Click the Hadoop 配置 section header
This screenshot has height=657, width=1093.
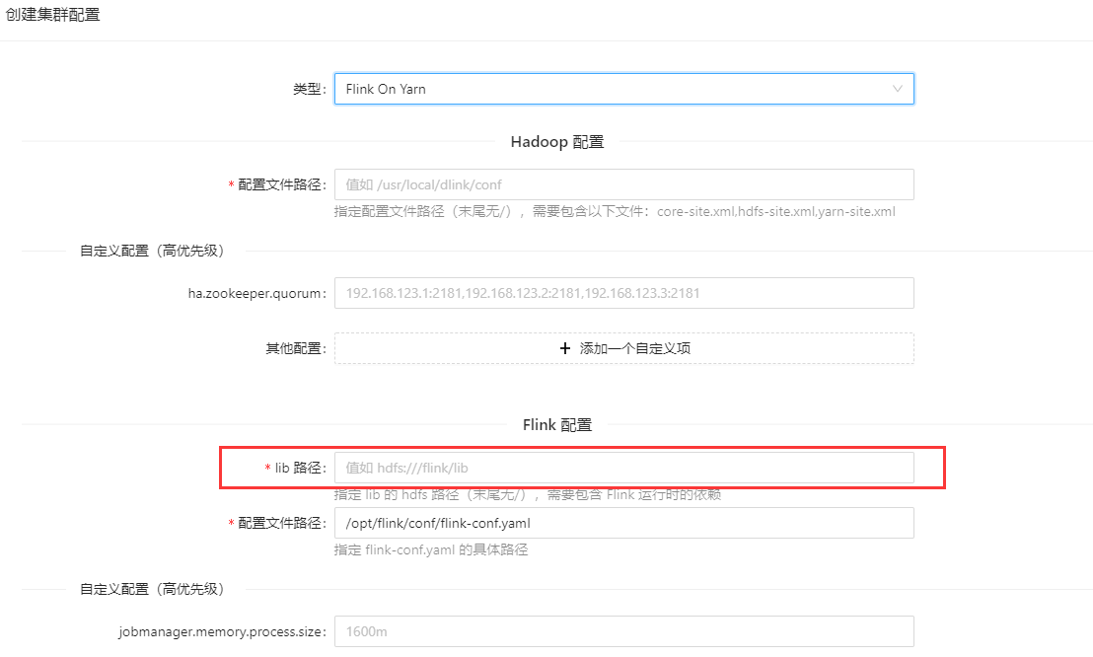click(x=556, y=141)
